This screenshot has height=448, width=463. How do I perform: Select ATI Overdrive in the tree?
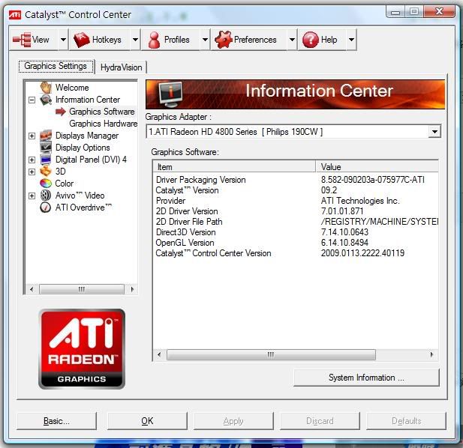(x=83, y=208)
